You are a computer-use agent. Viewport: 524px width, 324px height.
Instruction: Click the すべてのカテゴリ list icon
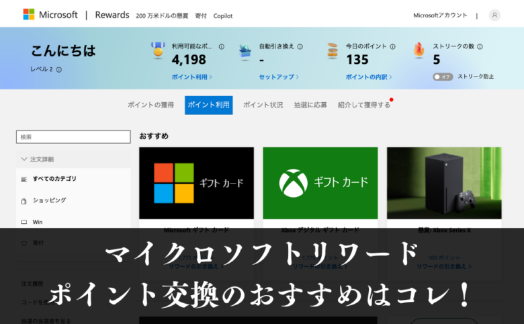[24, 179]
